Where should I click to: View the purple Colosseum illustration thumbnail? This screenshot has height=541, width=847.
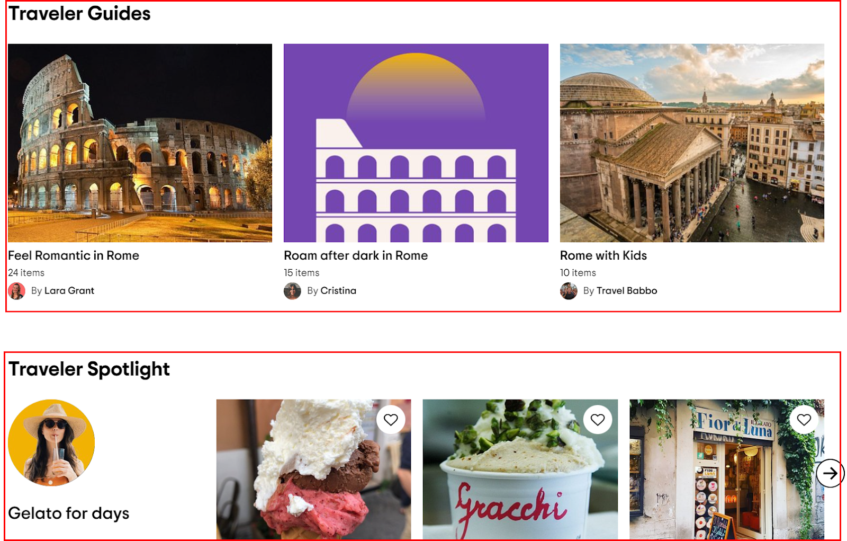tap(416, 143)
